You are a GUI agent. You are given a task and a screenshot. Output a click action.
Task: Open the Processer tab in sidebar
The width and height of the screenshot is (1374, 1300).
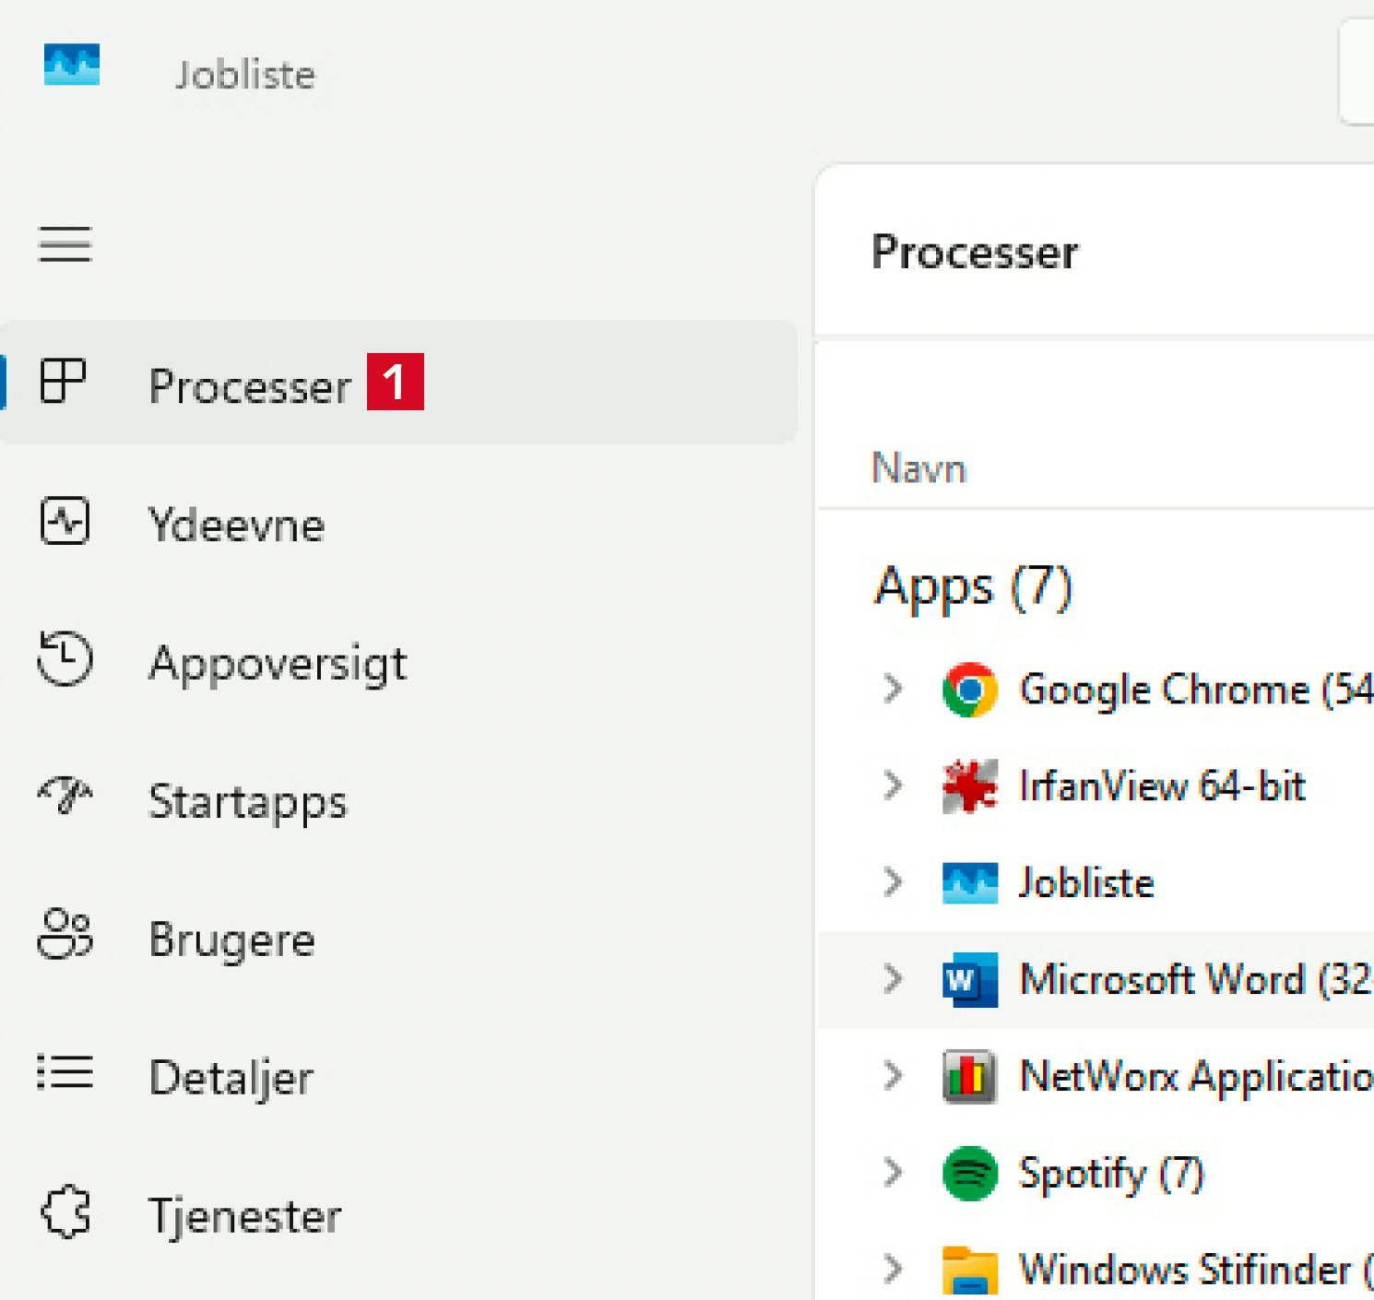pos(249,384)
